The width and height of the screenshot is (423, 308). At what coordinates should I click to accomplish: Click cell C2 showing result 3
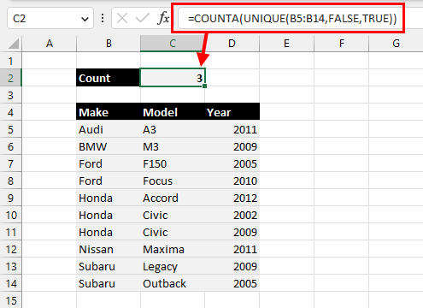coord(173,78)
